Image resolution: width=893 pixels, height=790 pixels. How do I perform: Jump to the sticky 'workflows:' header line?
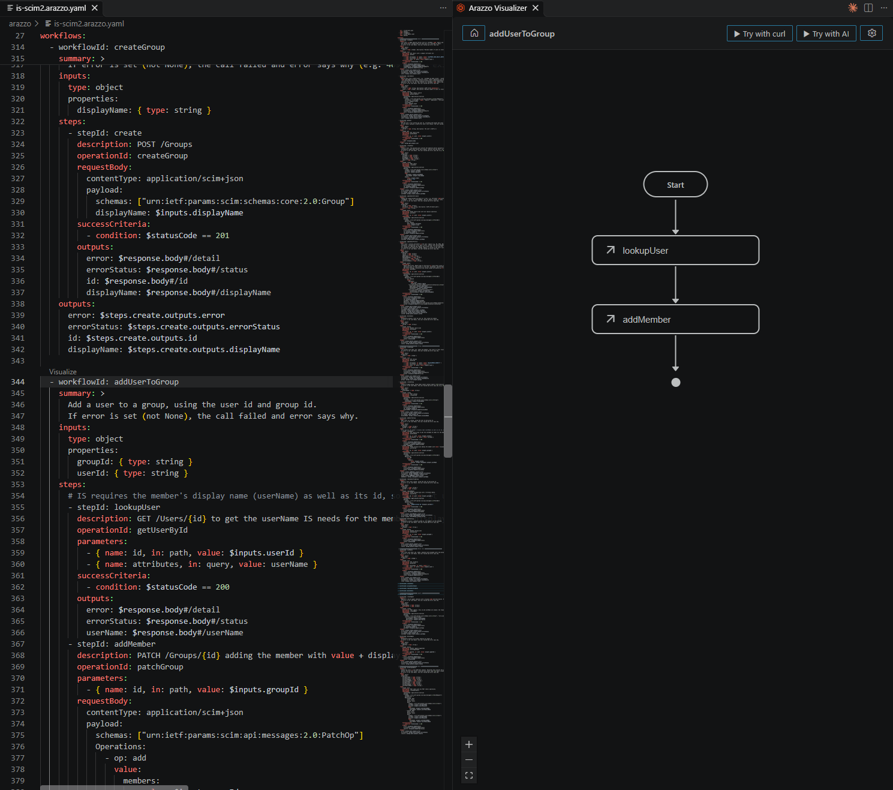click(x=63, y=36)
